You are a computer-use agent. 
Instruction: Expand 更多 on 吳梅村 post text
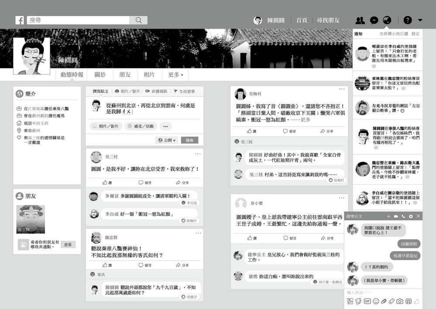pos(306,120)
